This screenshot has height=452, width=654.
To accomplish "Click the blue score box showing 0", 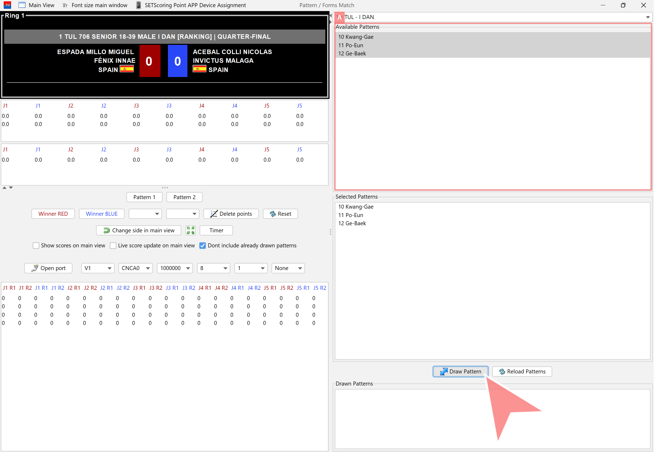I will pyautogui.click(x=177, y=61).
